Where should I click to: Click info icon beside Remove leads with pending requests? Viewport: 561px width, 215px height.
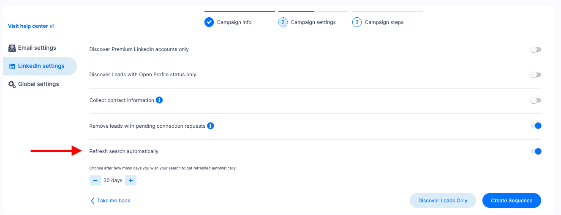(x=210, y=126)
